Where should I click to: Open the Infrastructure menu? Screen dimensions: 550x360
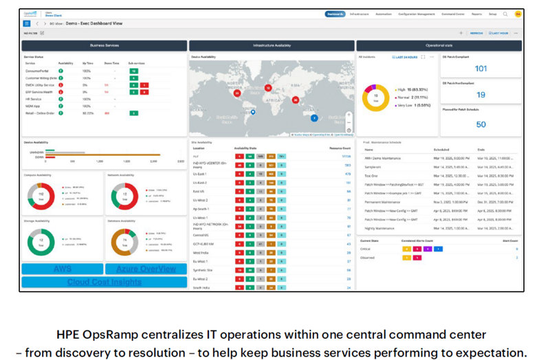coord(359,14)
